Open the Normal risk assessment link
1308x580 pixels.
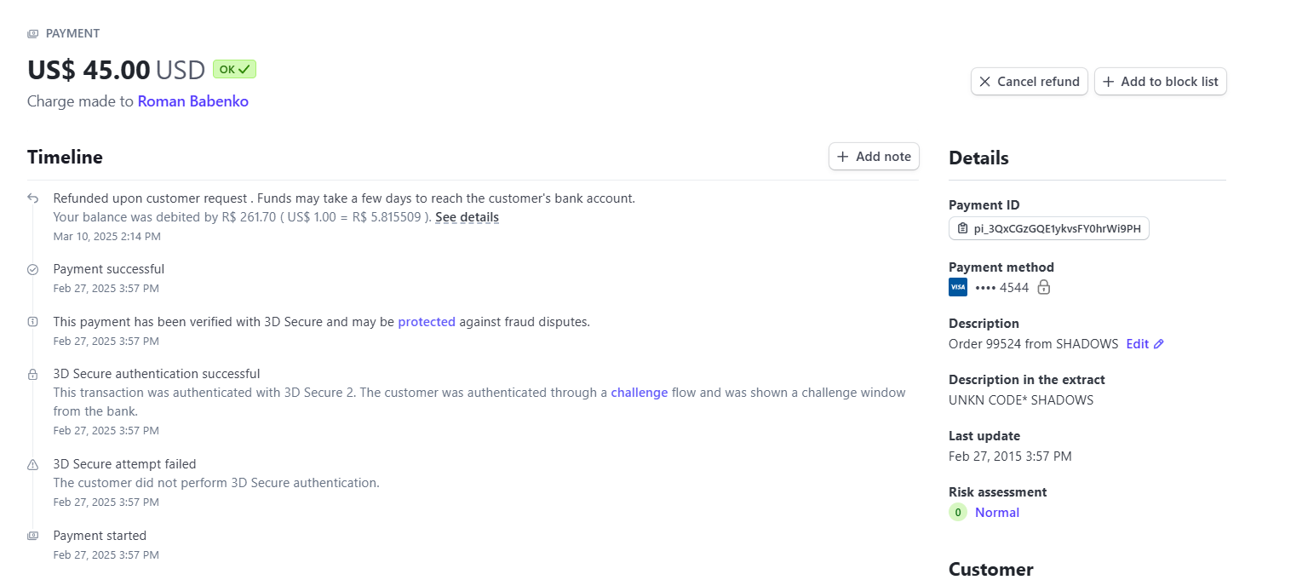click(997, 513)
